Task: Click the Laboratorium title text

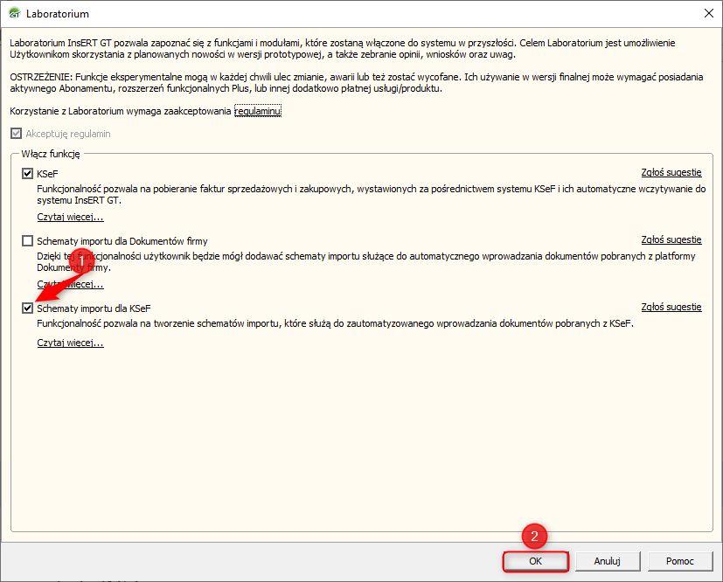Action: (58, 14)
